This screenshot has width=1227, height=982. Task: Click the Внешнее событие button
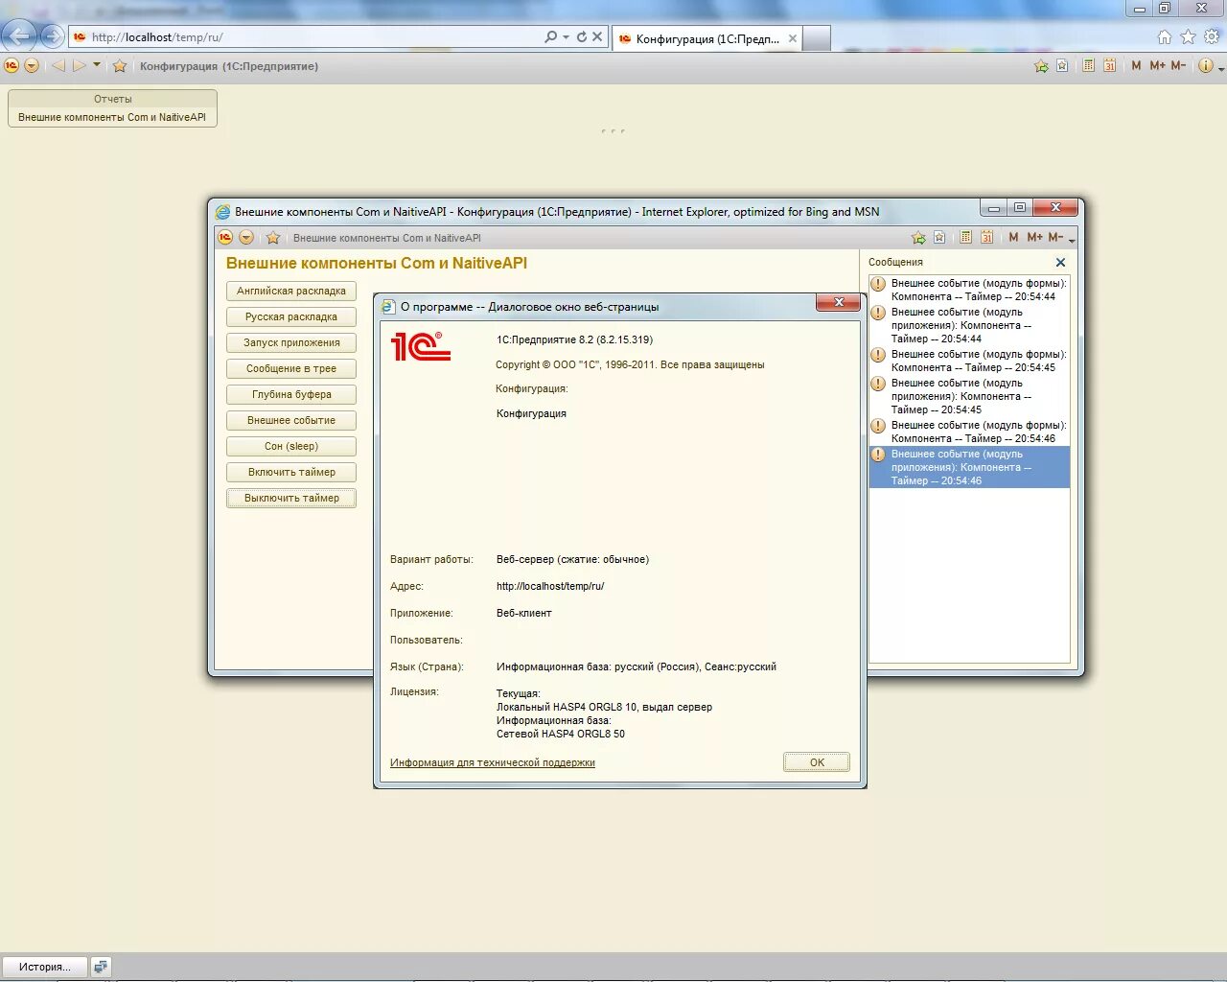tap(291, 420)
